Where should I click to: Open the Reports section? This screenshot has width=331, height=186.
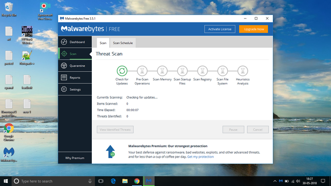coord(75,77)
